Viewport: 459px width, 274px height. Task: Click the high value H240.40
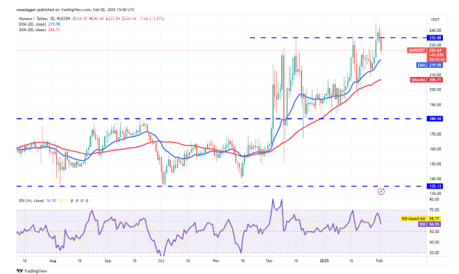tap(97, 19)
